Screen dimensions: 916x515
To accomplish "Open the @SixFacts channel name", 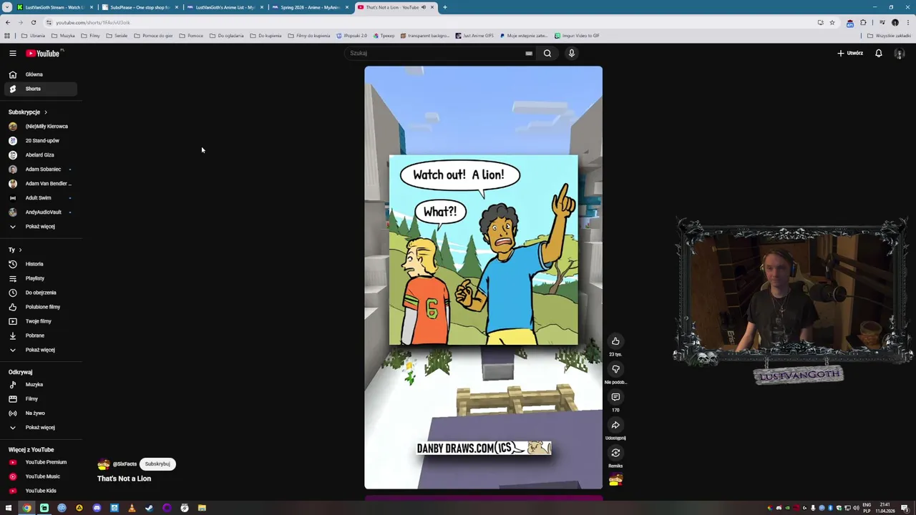I will pyautogui.click(x=125, y=464).
